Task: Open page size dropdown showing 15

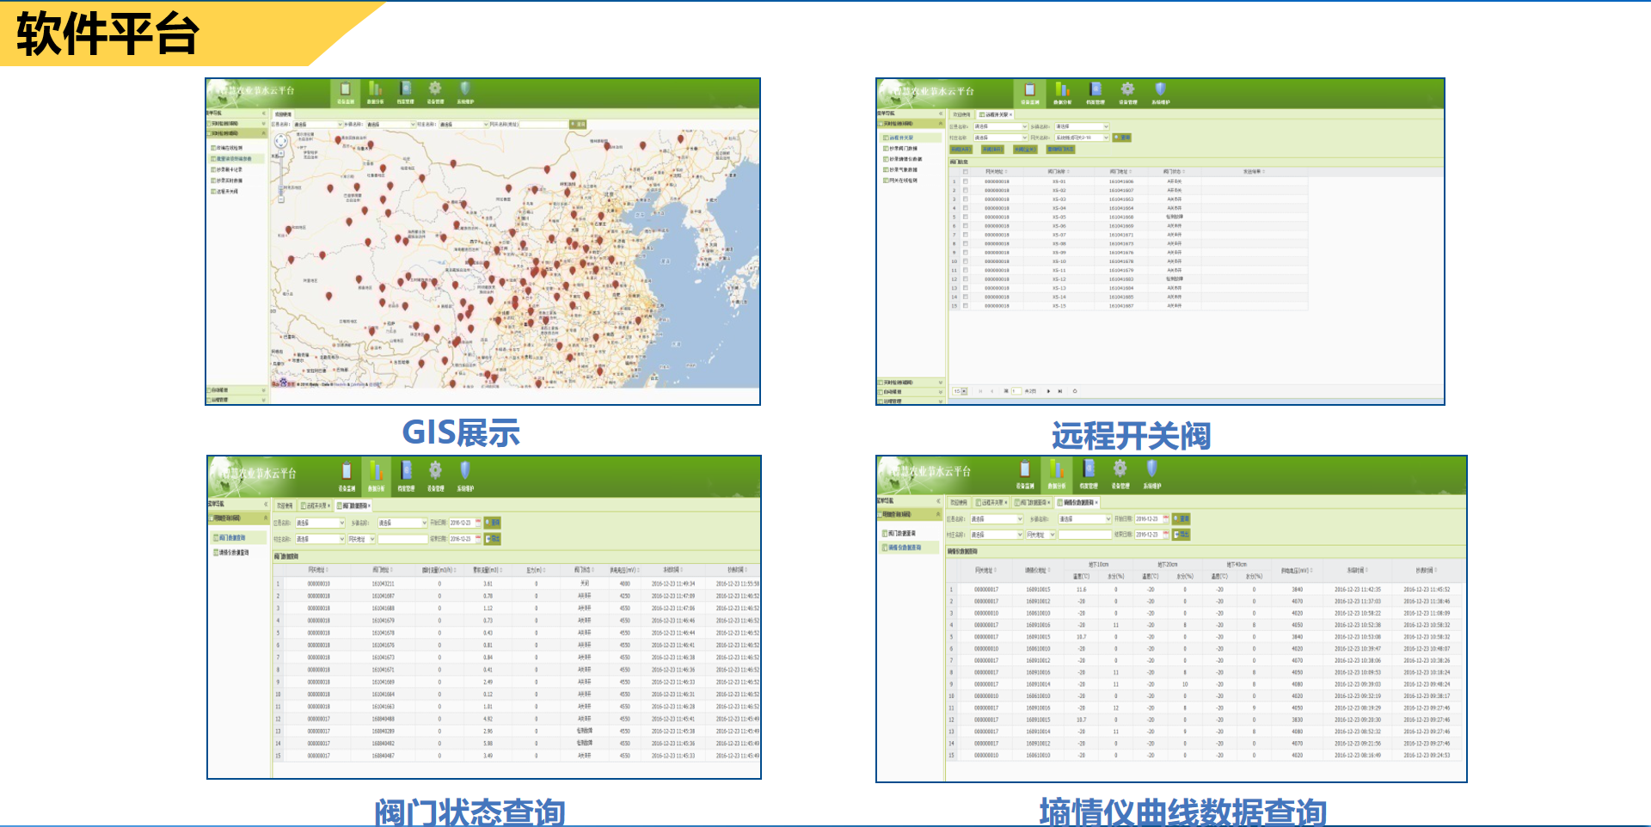Action: pyautogui.click(x=960, y=391)
